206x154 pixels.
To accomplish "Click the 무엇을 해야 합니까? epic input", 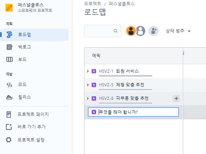I will click(133, 112).
